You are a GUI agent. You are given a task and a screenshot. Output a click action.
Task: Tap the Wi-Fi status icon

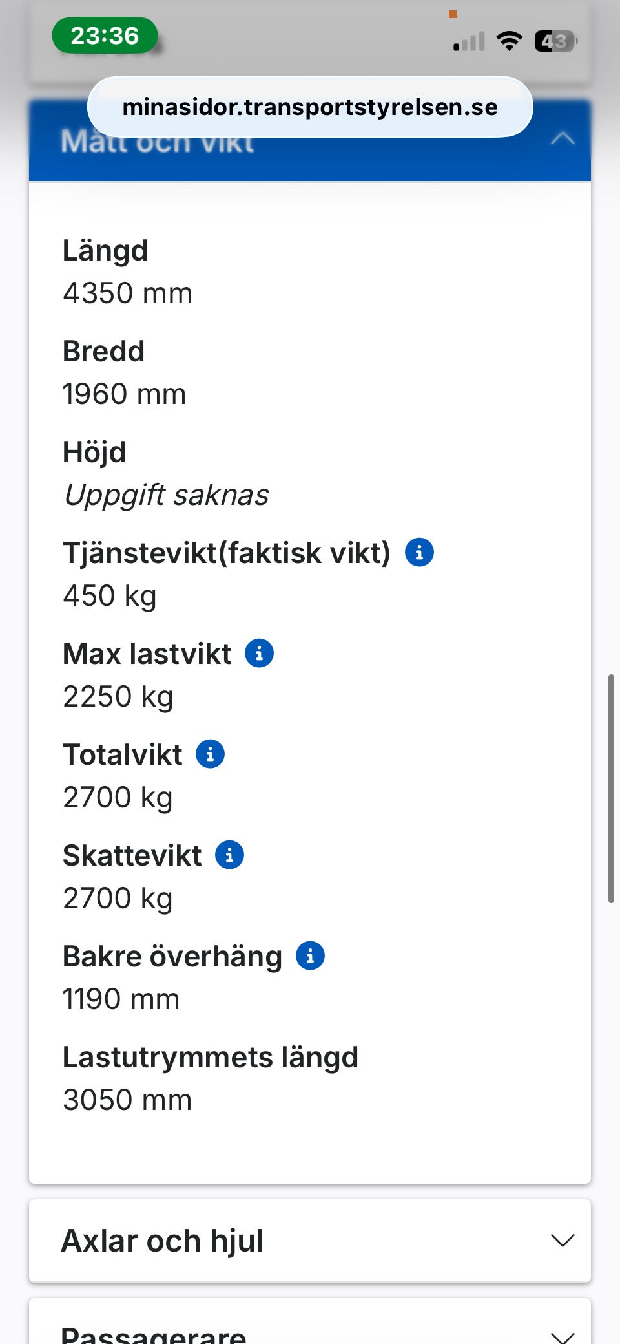509,41
